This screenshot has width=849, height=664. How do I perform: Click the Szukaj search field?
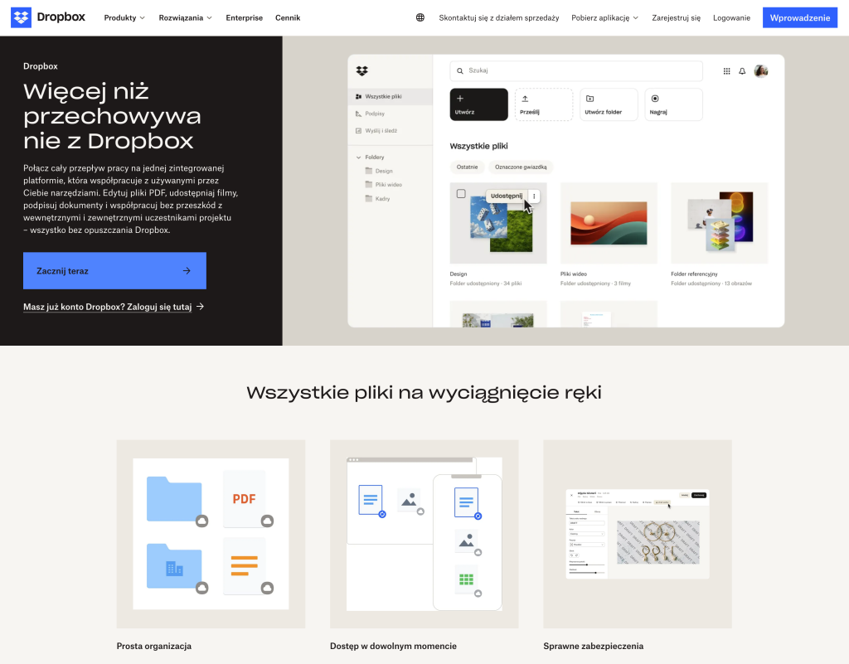576,71
